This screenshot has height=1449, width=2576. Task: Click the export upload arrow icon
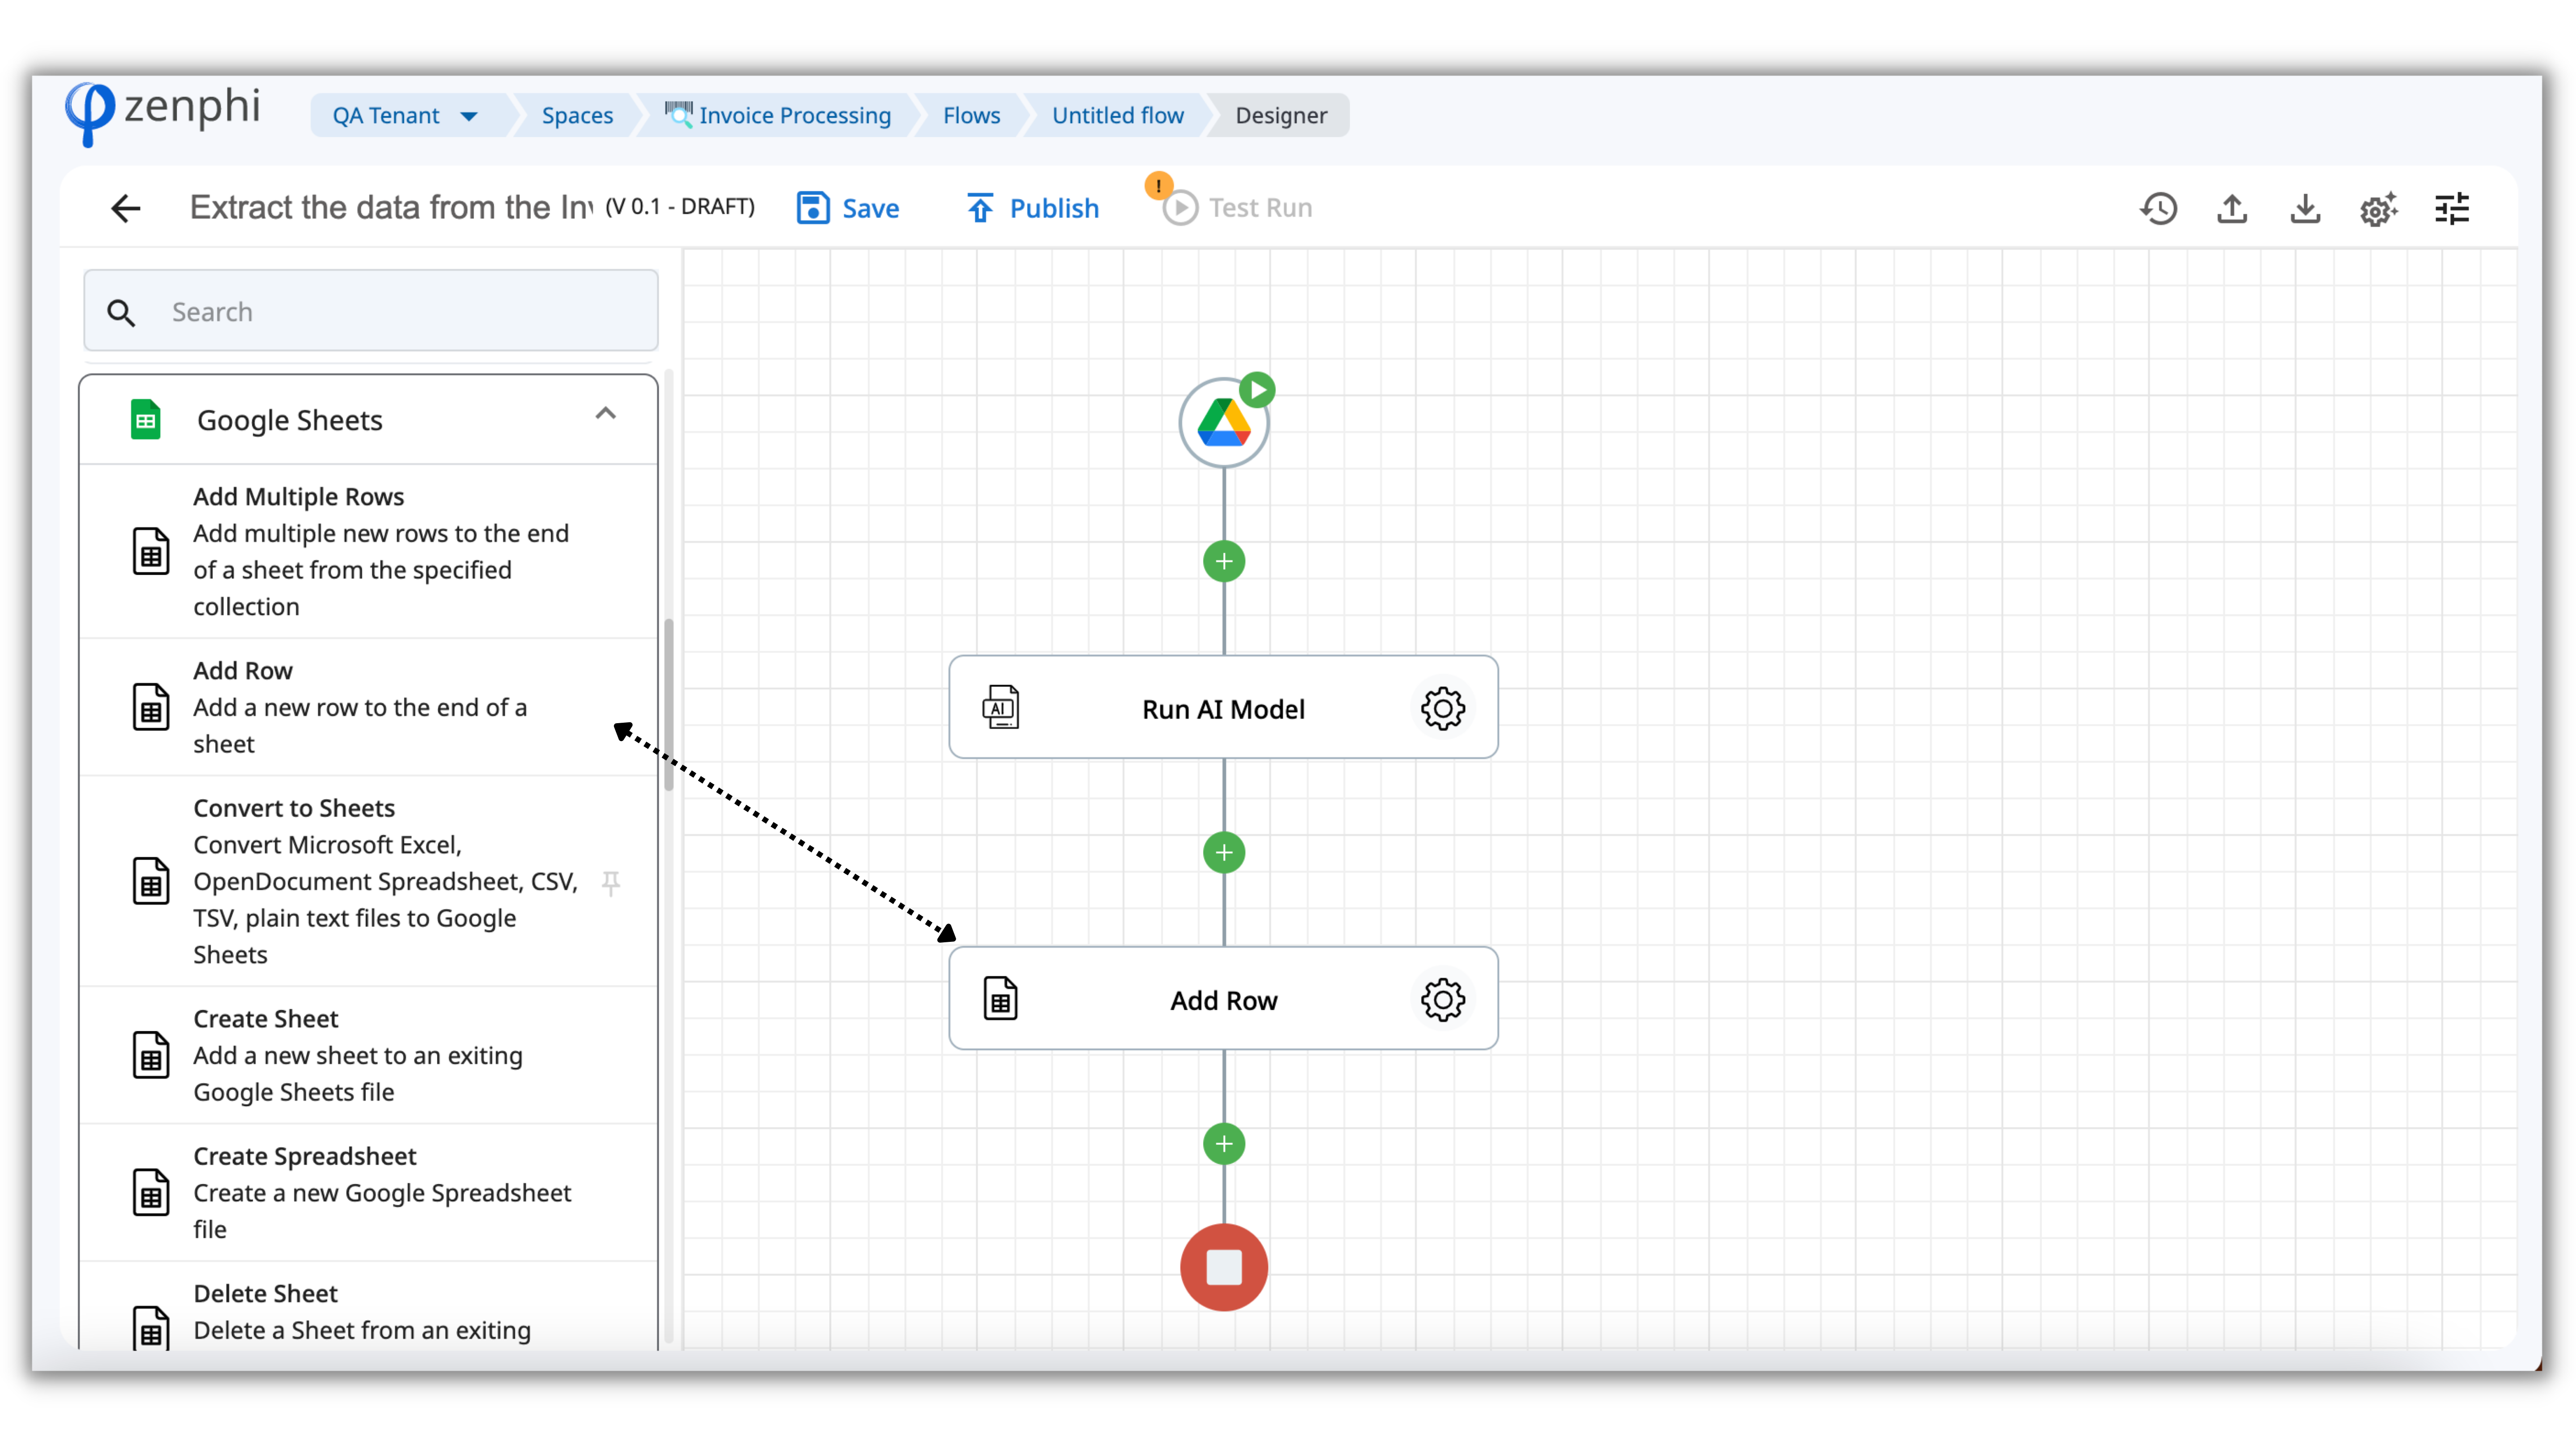click(2232, 208)
